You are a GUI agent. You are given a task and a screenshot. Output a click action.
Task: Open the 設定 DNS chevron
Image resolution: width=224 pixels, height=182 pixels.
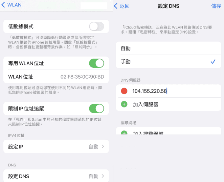tap(103, 176)
